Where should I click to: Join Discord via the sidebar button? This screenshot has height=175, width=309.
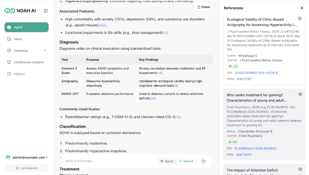click(x=27, y=168)
